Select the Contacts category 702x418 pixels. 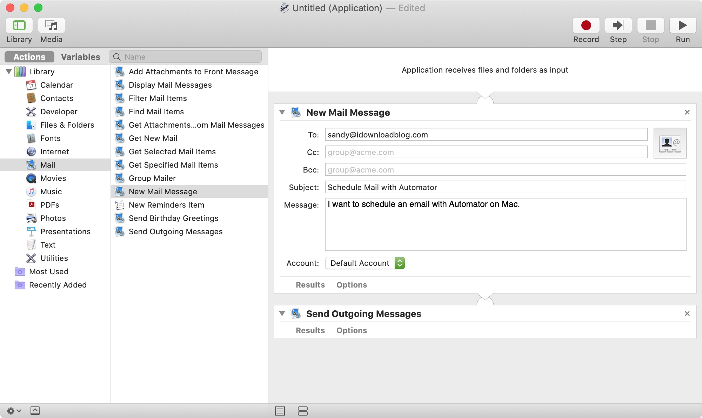tap(56, 98)
